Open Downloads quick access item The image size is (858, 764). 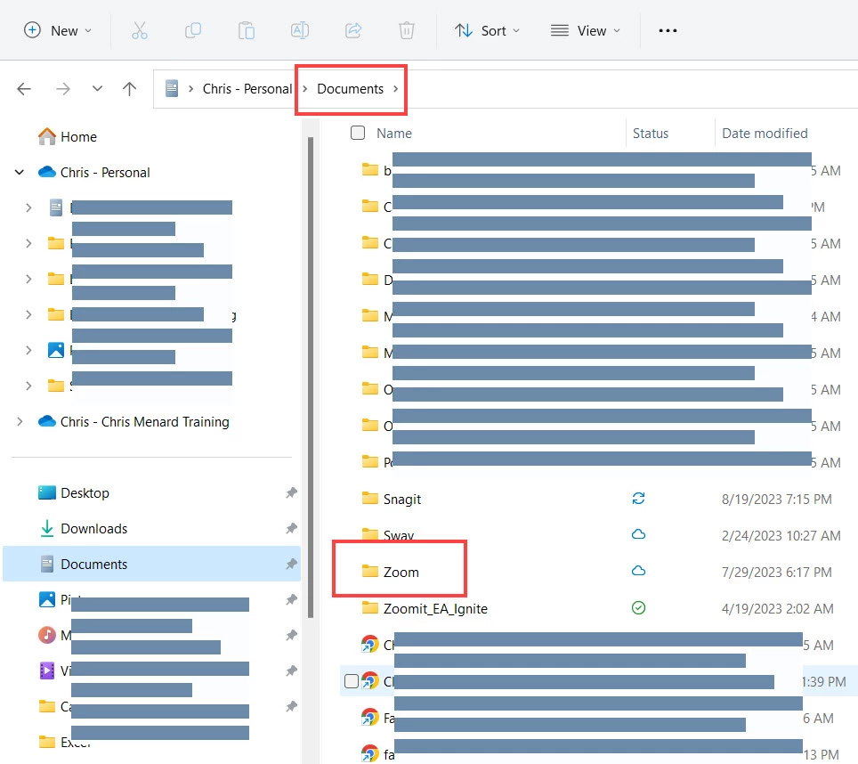[x=93, y=529]
